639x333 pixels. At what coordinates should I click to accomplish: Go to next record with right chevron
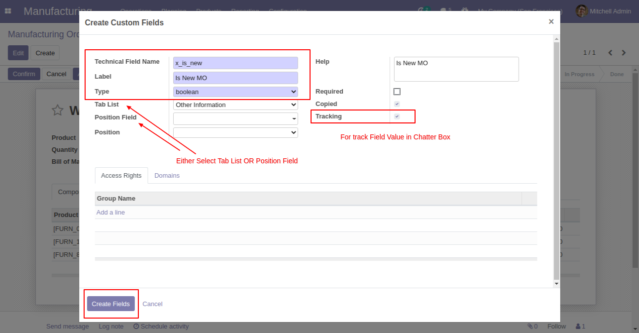pyautogui.click(x=624, y=52)
